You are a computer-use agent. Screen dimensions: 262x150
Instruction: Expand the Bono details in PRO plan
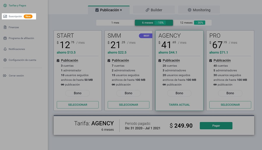point(230,93)
